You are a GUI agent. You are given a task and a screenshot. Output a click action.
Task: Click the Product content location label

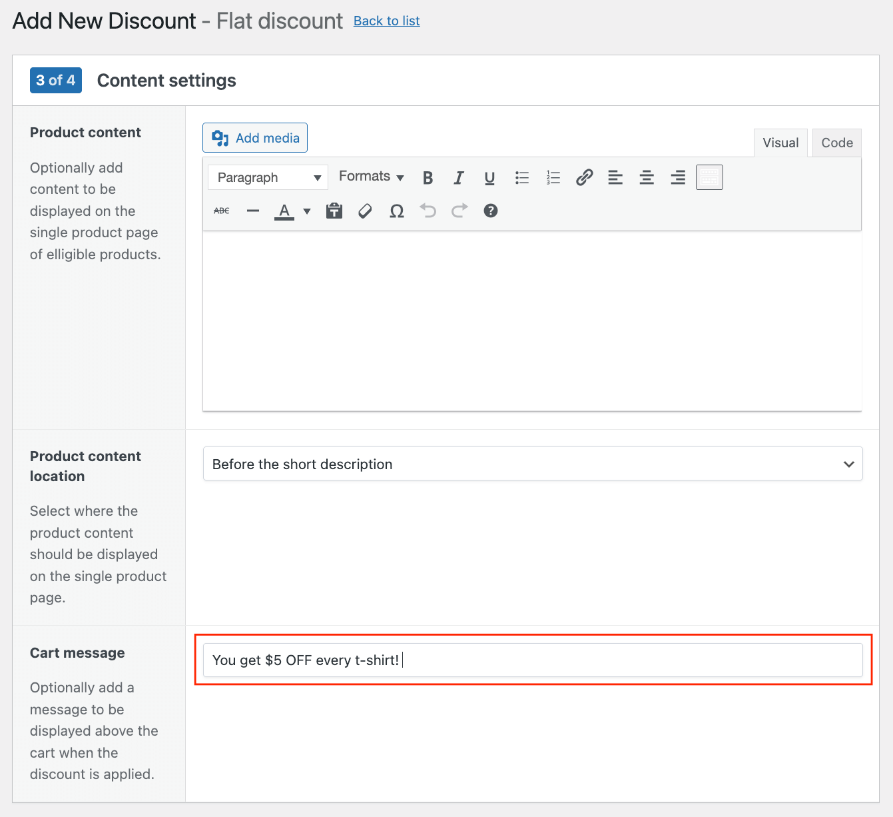[x=85, y=466]
